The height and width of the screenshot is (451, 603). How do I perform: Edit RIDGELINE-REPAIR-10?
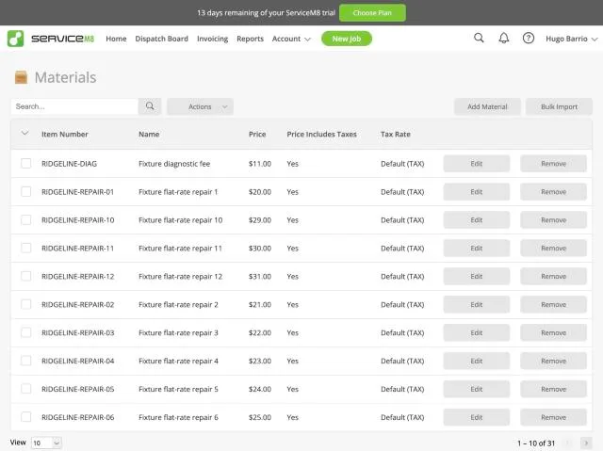477,219
